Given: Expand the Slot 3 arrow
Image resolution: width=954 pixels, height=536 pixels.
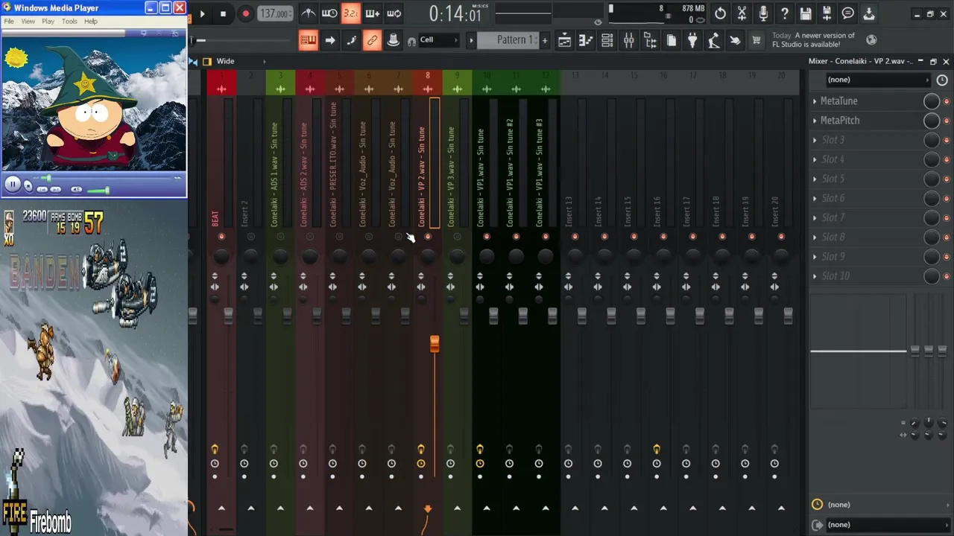Looking at the screenshot, I should 815,140.
